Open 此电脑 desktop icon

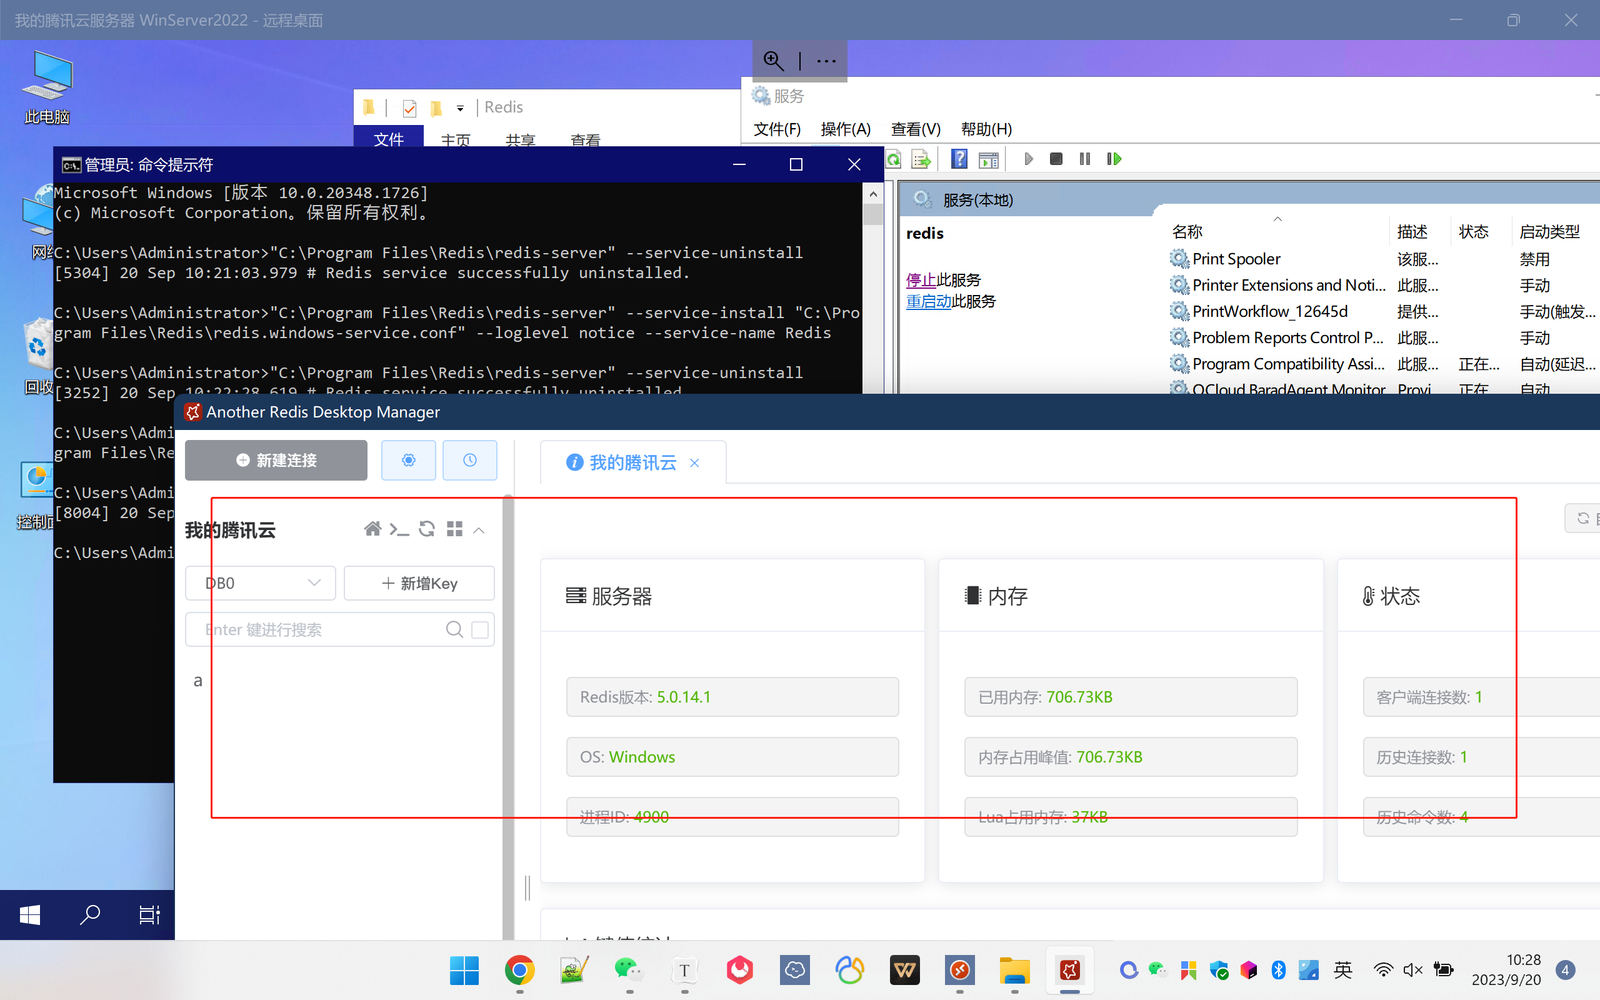tap(47, 87)
